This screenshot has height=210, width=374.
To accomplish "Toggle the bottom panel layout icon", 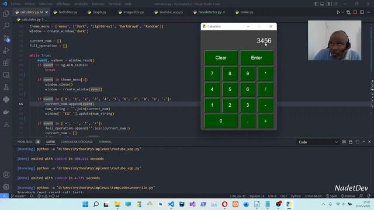I will (x=322, y=4).
